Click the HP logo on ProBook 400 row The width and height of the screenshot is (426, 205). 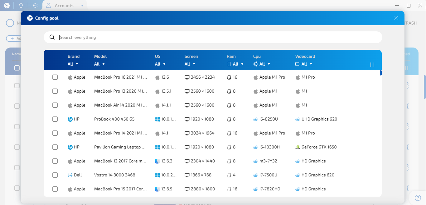pos(70,119)
